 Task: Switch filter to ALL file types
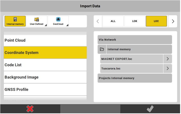coord(113,21)
